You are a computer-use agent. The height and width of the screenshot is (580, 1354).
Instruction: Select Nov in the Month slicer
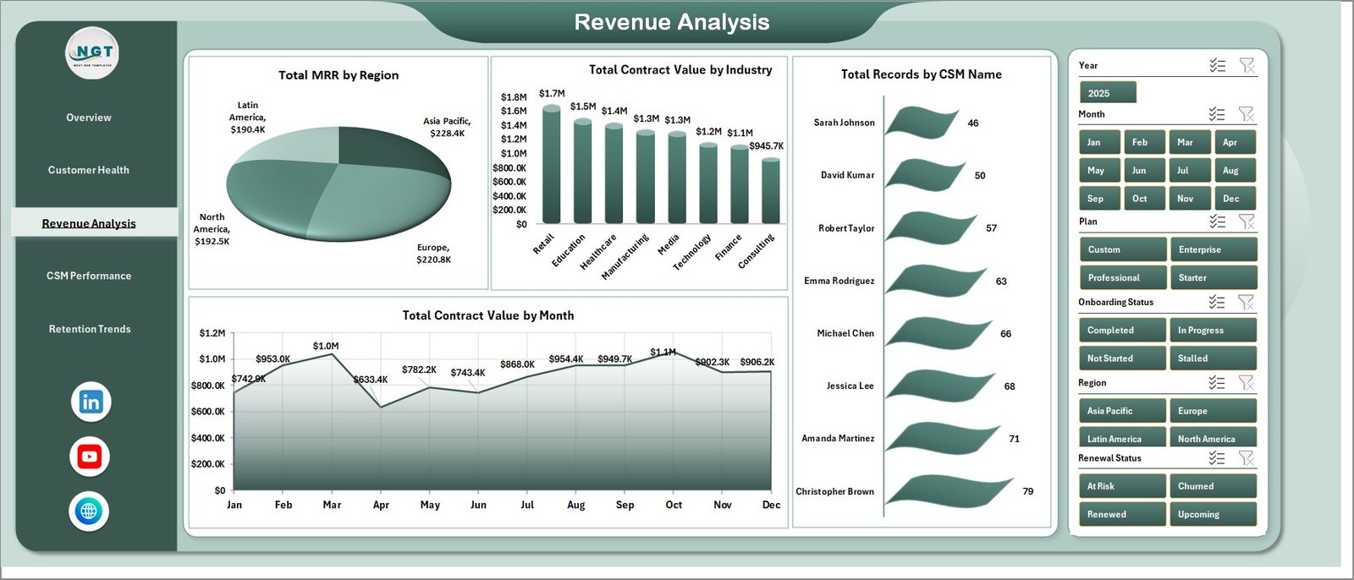1190,198
